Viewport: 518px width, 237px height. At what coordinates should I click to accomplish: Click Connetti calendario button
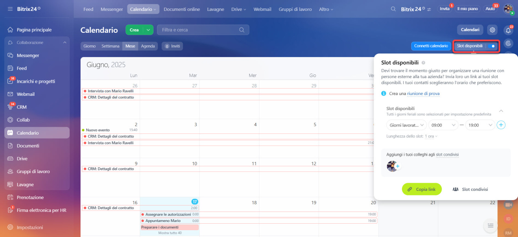pos(431,46)
